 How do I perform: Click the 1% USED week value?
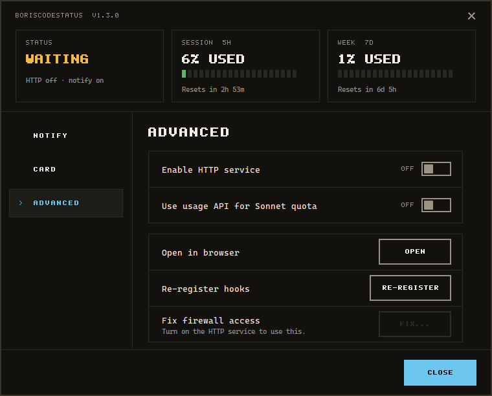coord(369,59)
